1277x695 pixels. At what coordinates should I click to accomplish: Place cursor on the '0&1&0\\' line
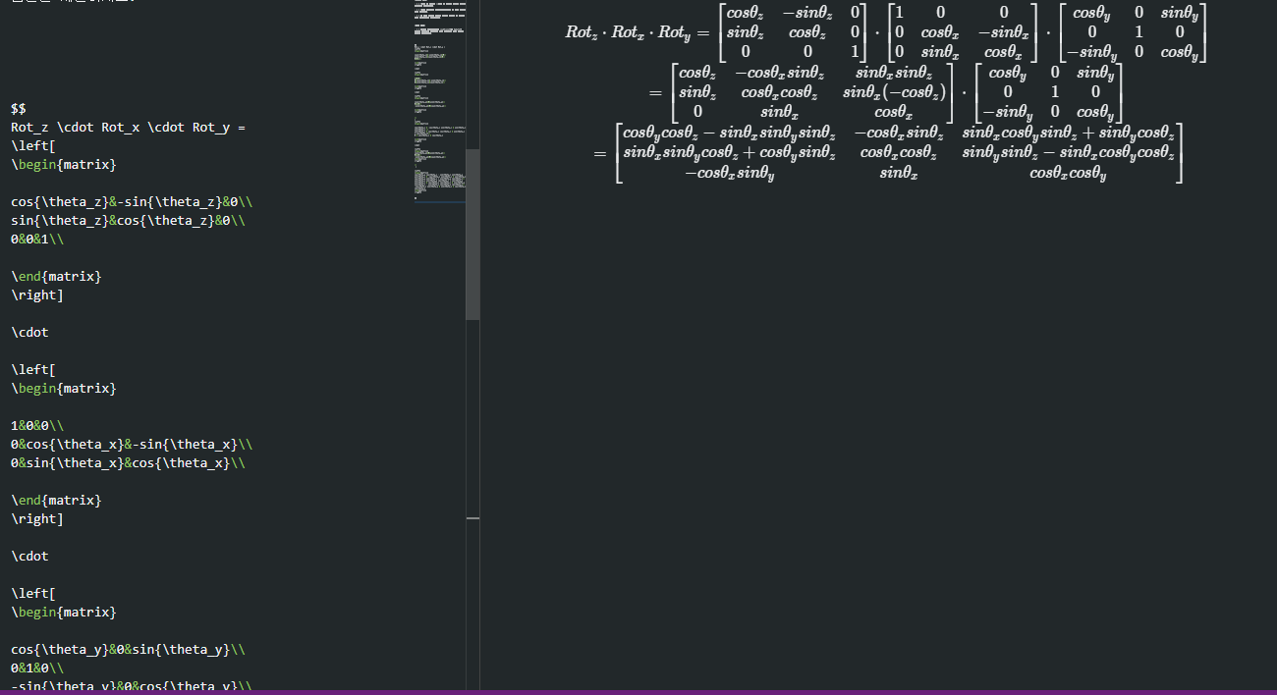click(x=37, y=668)
